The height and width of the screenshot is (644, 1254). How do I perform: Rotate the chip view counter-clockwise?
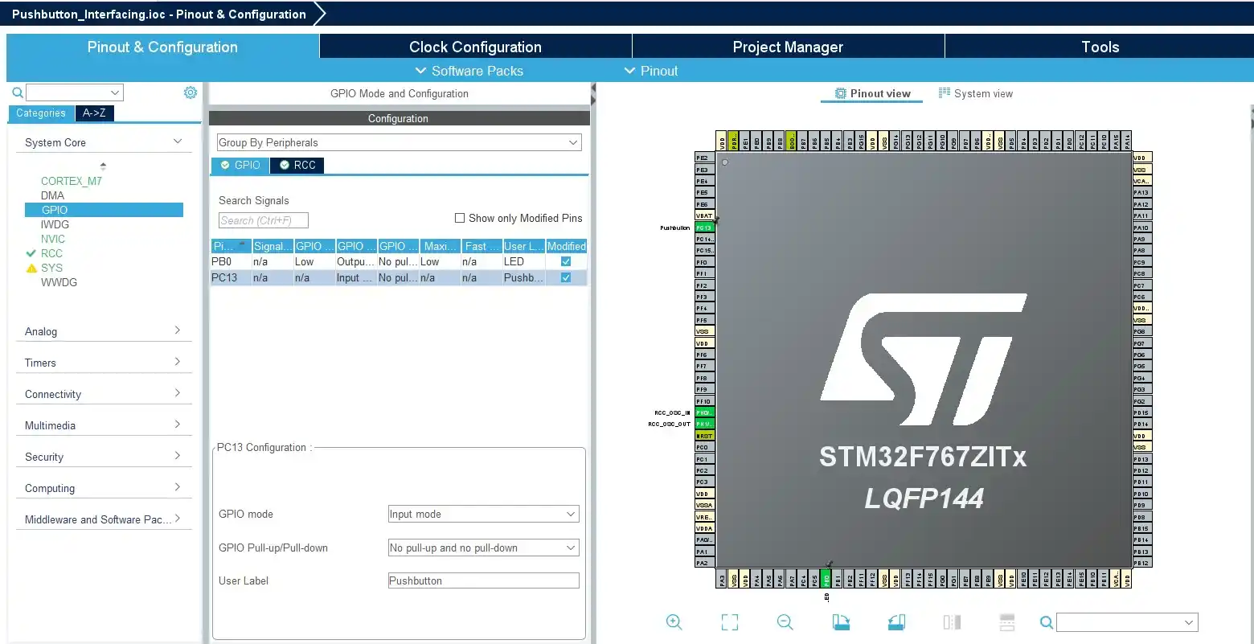(x=896, y=621)
